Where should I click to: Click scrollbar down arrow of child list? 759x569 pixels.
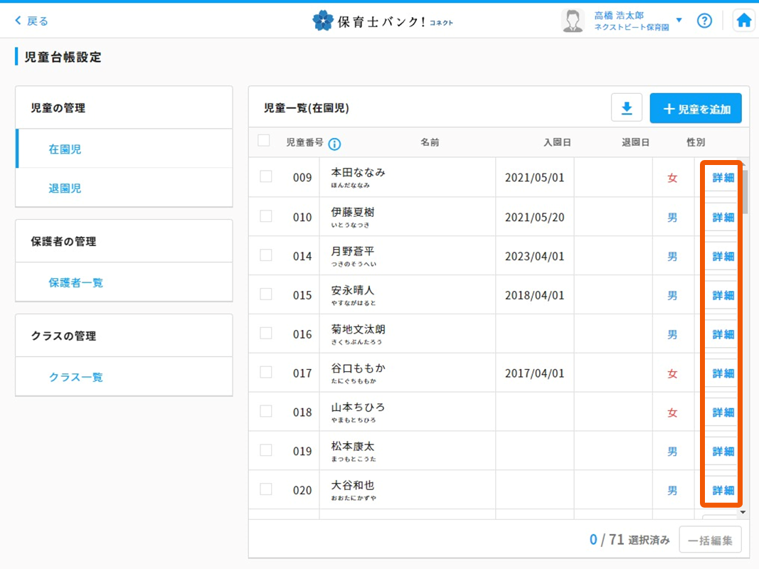[743, 511]
